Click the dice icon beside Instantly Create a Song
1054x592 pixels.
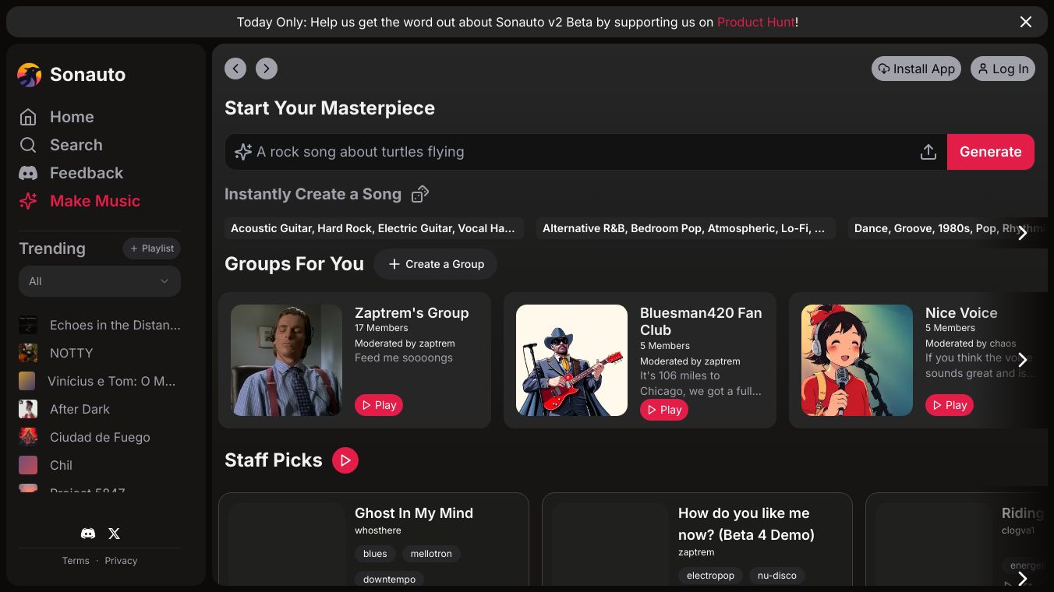tap(420, 194)
